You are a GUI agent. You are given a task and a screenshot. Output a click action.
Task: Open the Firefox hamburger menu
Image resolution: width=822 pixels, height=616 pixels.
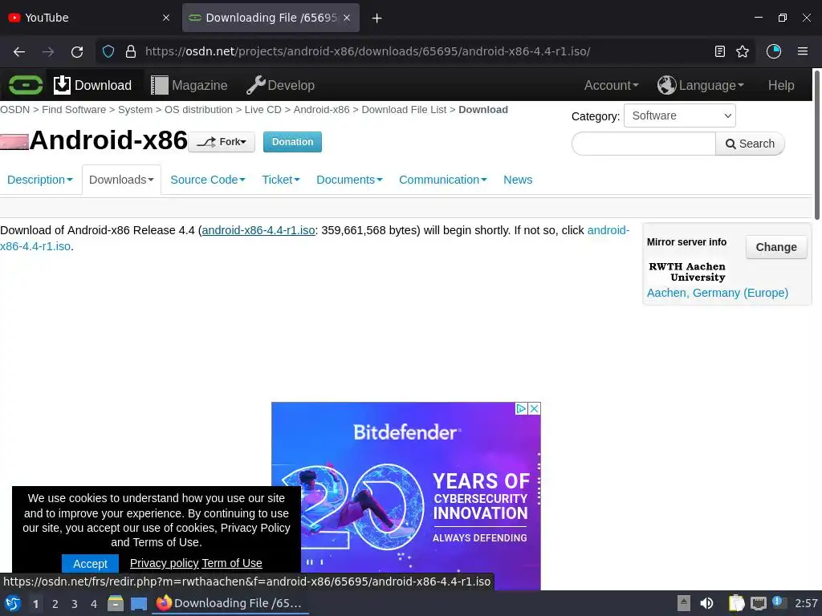pyautogui.click(x=803, y=51)
